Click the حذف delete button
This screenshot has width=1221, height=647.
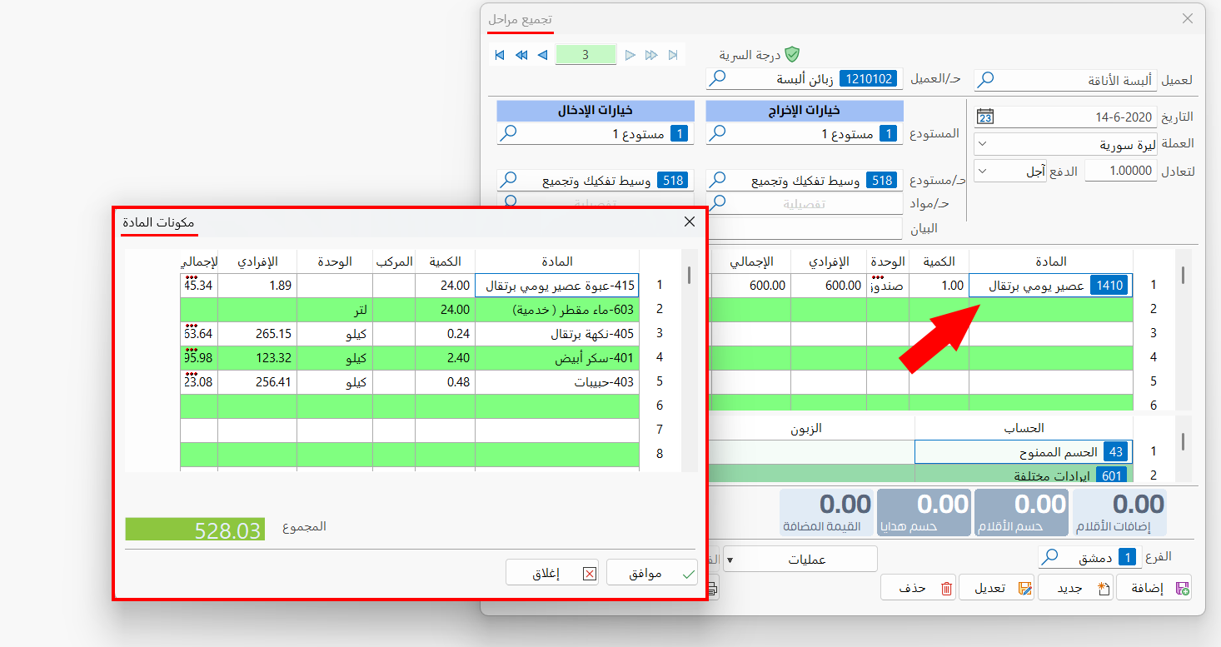point(918,588)
